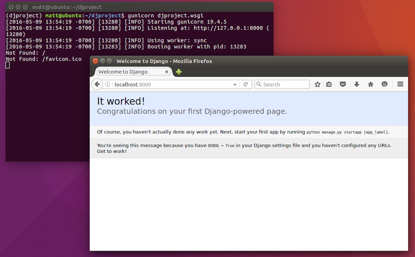Open the downloads arrow icon
This screenshot has height=257, width=415.
point(357,84)
